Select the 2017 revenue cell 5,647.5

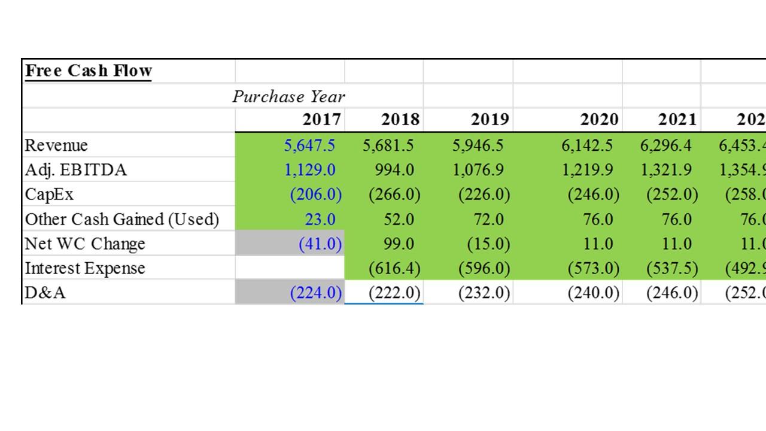click(290, 145)
